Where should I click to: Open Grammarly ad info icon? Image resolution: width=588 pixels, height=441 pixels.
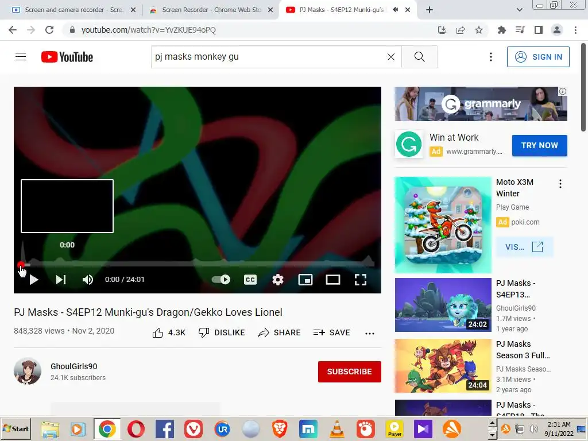(x=563, y=91)
